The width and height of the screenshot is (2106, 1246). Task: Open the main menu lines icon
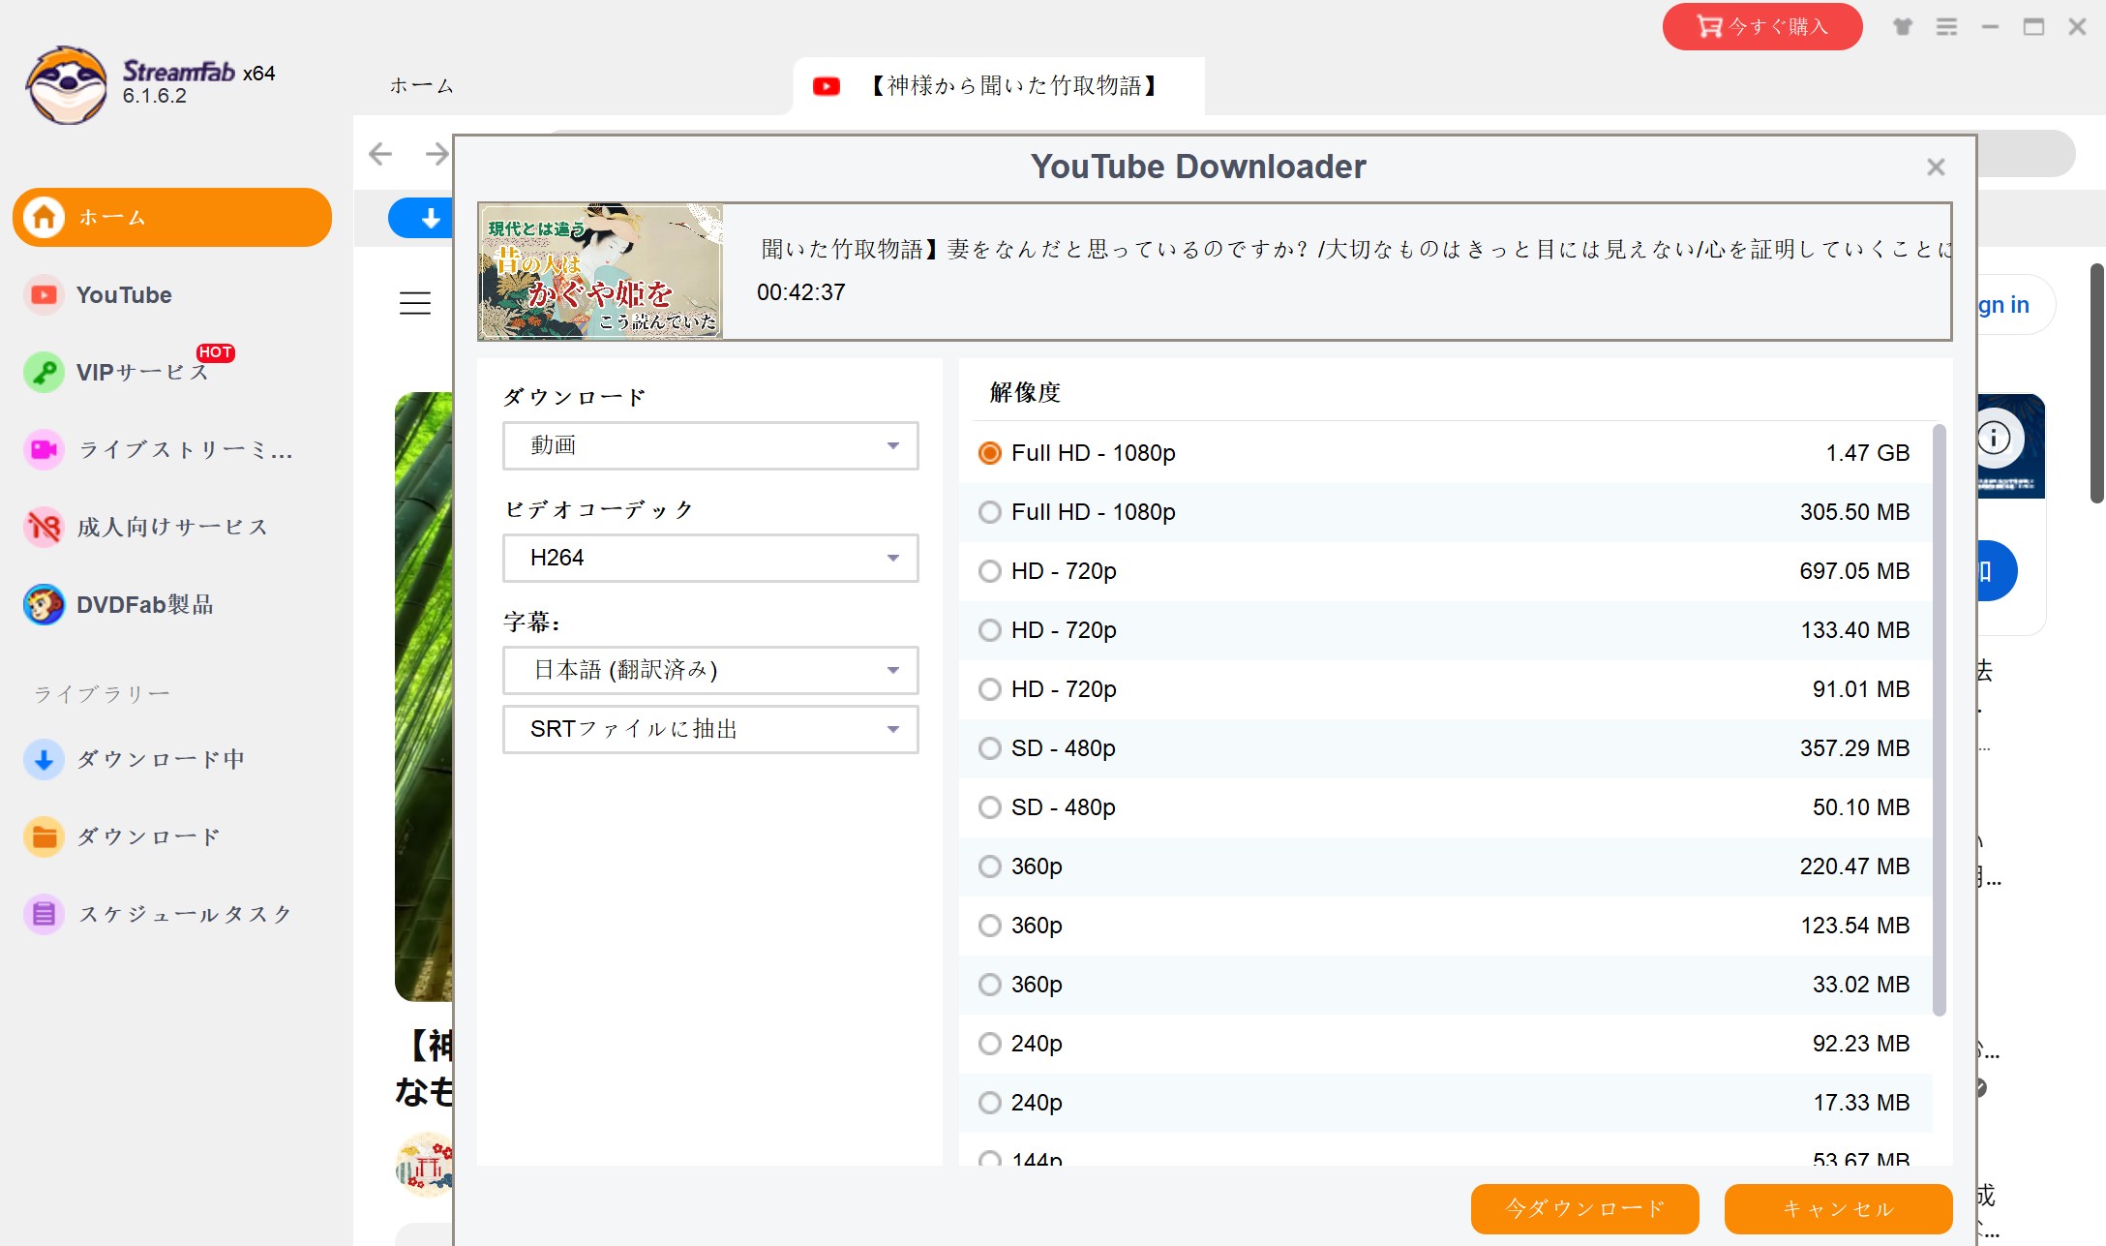pyautogui.click(x=1946, y=27)
